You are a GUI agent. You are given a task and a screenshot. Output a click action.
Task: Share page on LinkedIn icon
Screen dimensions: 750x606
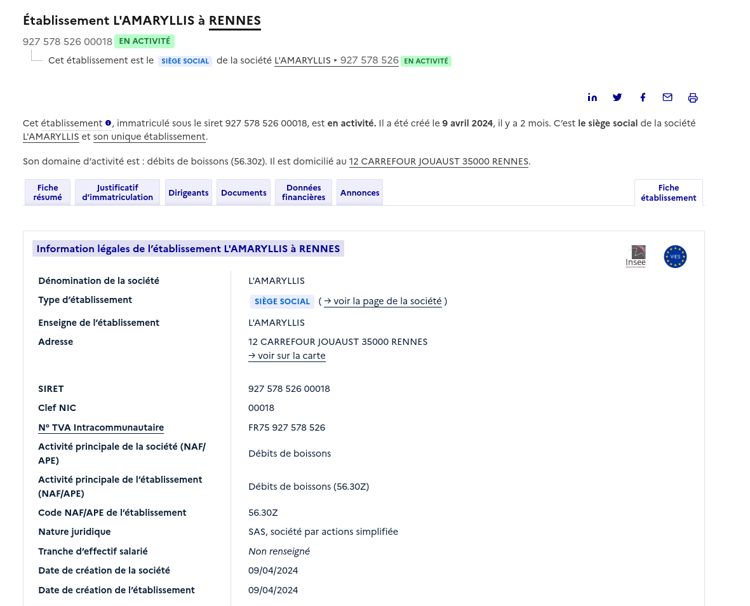[x=592, y=97]
